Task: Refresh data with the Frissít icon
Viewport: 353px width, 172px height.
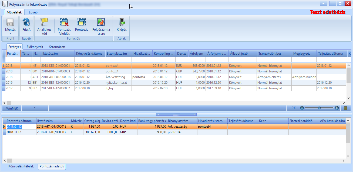Action: (x=26, y=22)
